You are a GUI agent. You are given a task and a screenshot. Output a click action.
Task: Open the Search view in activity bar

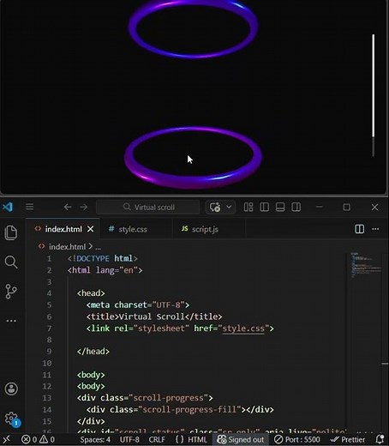[11, 262]
